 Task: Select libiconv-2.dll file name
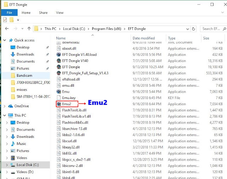click(x=72, y=166)
